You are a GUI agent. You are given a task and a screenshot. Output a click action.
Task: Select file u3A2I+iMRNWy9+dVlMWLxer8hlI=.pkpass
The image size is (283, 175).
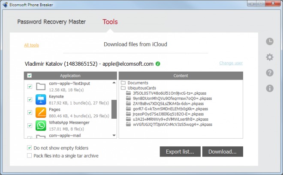[x=171, y=119]
